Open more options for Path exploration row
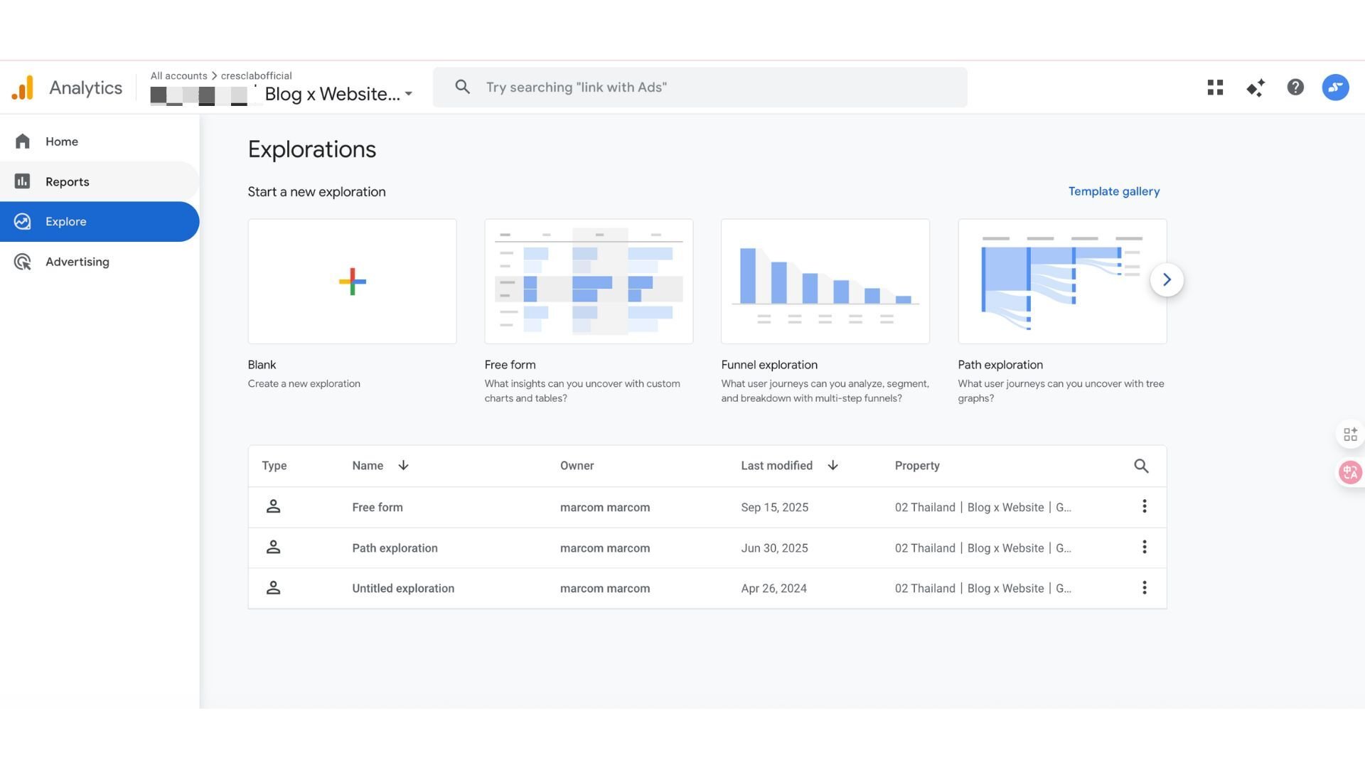This screenshot has height=768, width=1365. pos(1144,547)
